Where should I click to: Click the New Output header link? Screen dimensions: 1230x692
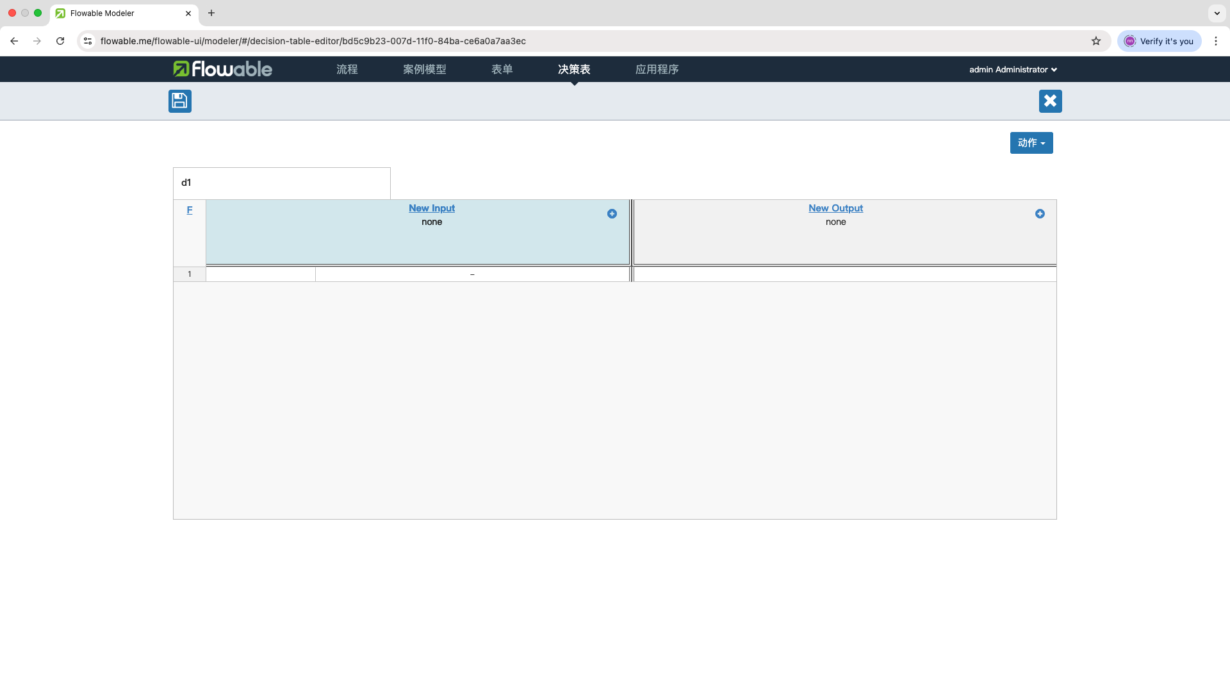point(835,208)
